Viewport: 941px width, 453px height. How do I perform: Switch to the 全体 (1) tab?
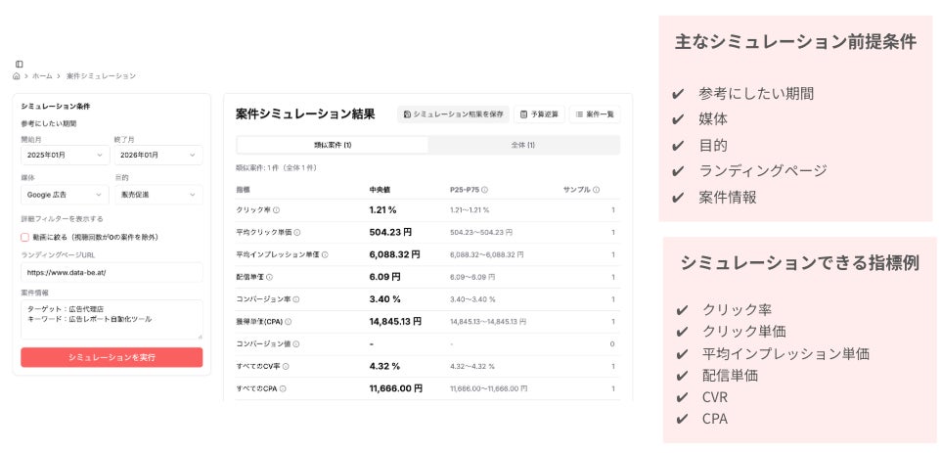(x=523, y=145)
